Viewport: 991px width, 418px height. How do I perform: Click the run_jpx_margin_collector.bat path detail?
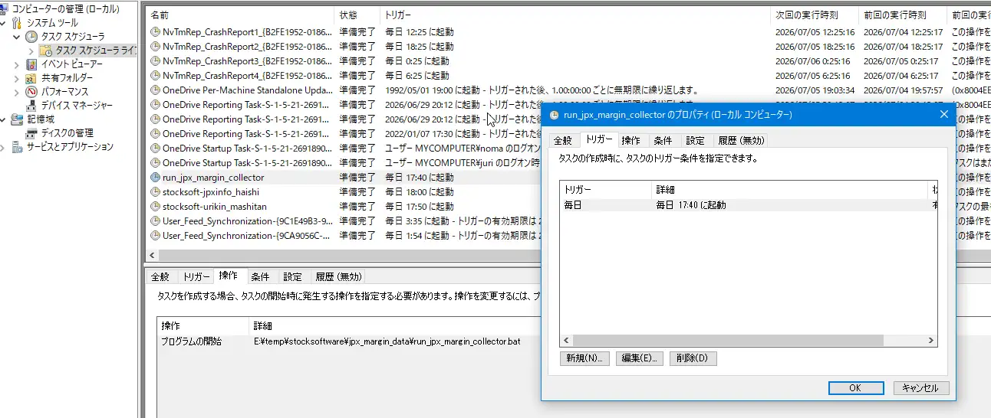point(387,341)
